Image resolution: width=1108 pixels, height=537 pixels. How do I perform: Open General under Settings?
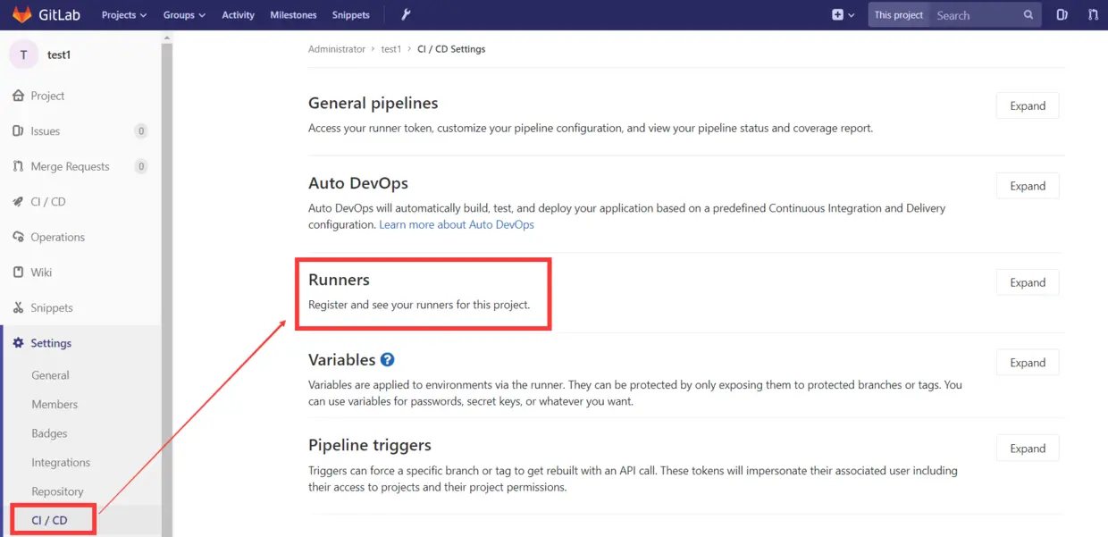click(x=50, y=375)
